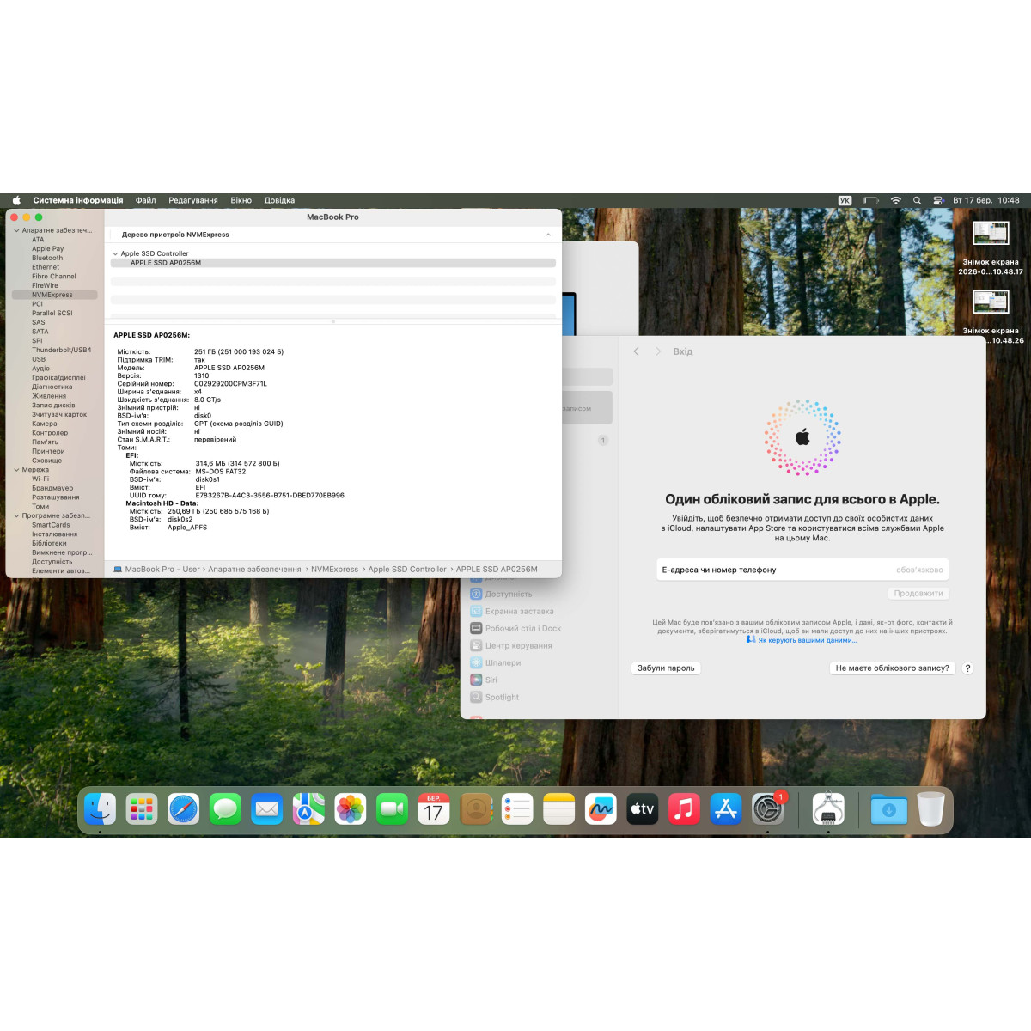Open Spotlight search from the menu bar

917,200
